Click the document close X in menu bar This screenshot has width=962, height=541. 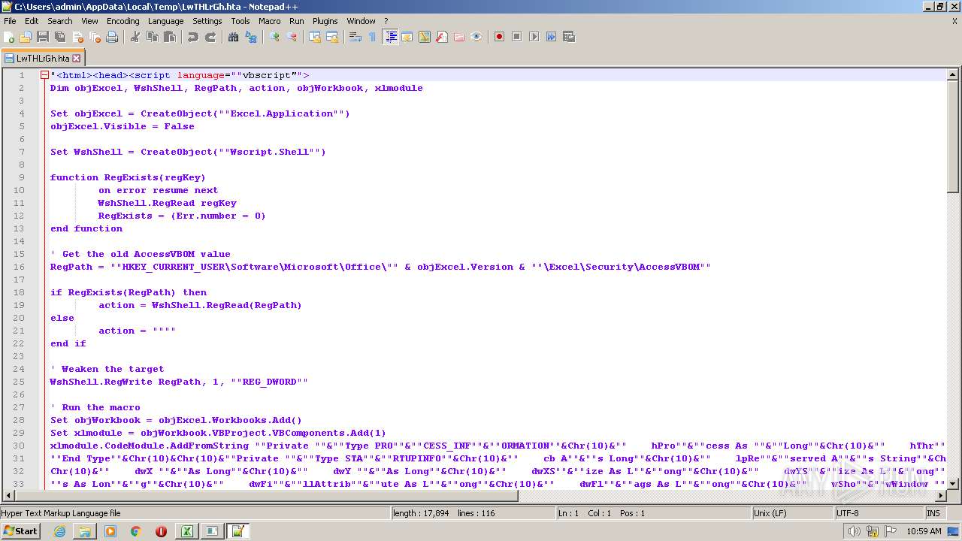954,21
